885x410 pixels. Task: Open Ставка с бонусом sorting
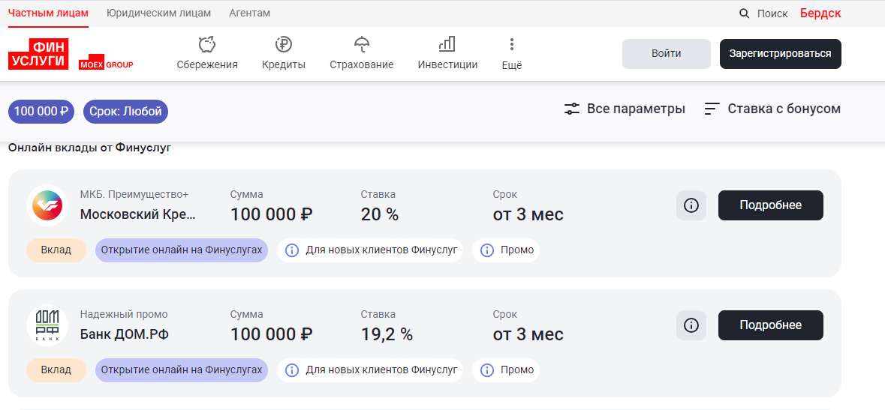[x=772, y=109]
